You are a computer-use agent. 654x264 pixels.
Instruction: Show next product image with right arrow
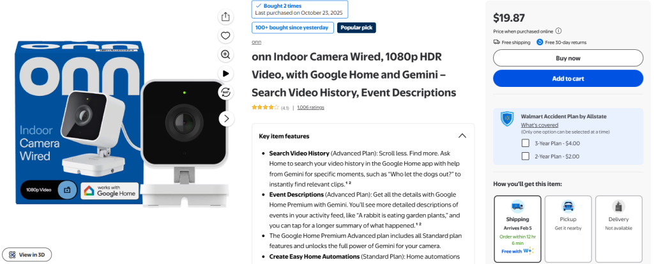[x=227, y=119]
